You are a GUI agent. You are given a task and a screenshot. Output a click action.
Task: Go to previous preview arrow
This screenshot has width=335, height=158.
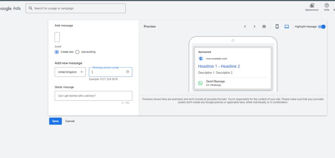coord(245,26)
